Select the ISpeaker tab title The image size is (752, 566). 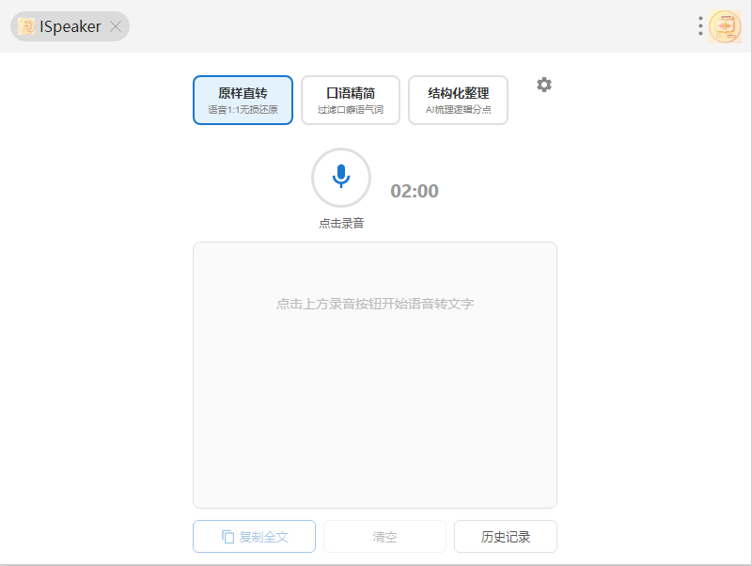tap(70, 26)
